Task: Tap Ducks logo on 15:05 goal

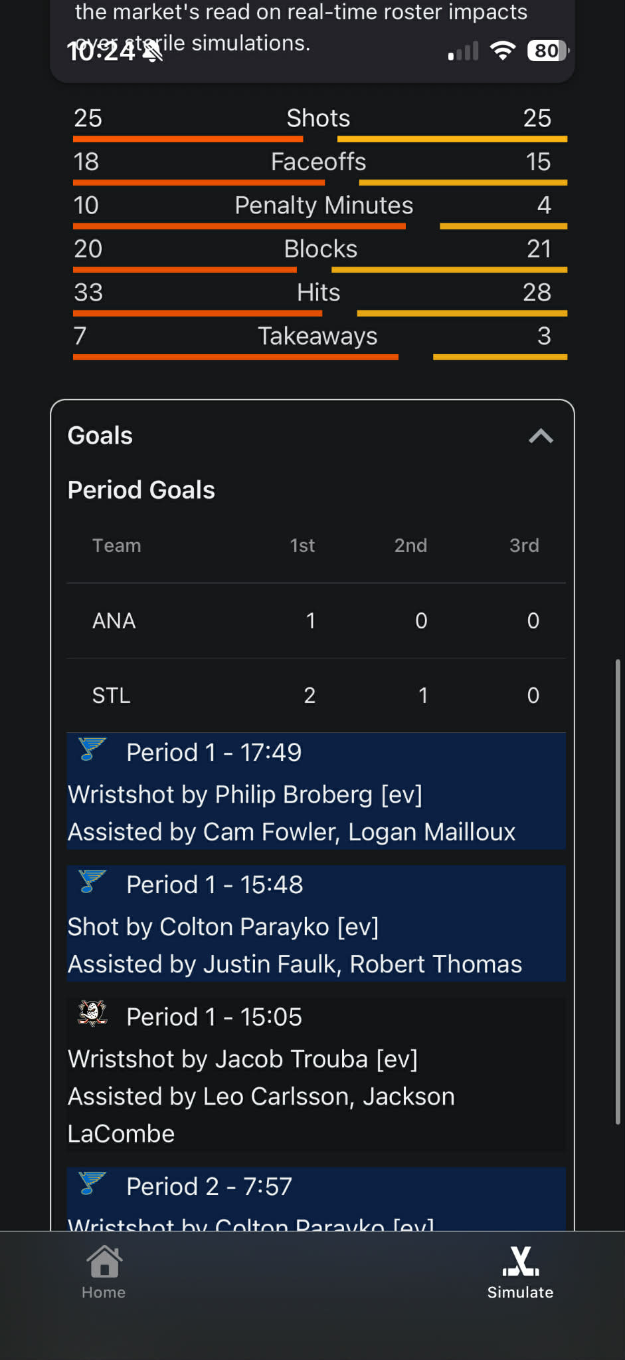Action: pyautogui.click(x=92, y=1014)
